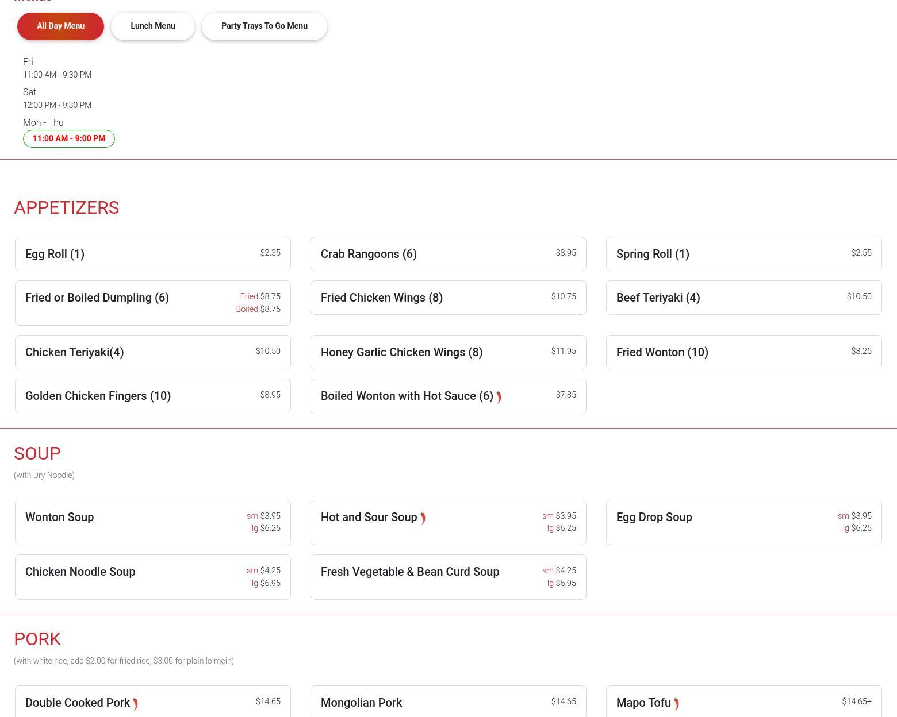Screen dimensions: 897x717
Task: Switch to the All Day Menu tab
Action: tap(60, 26)
